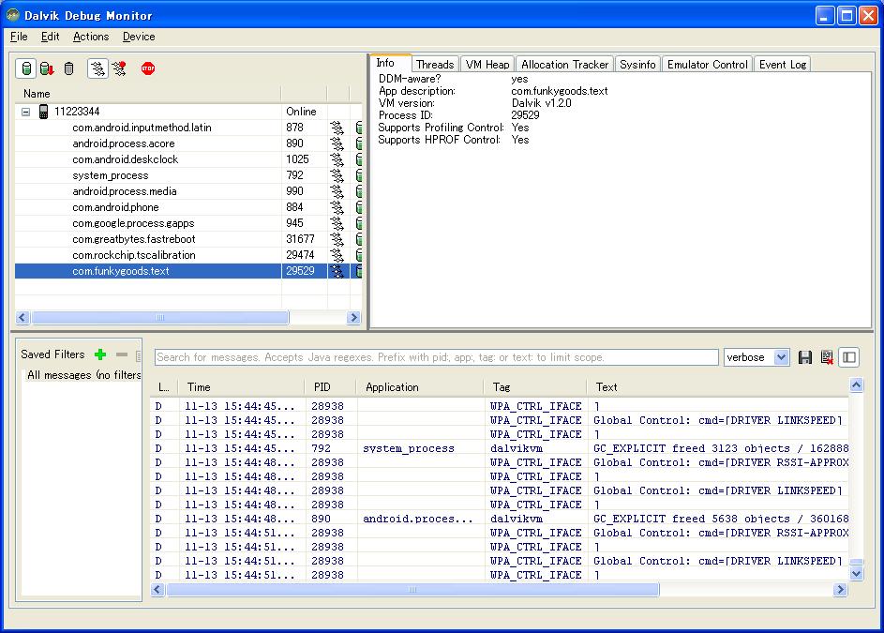Click the red Stop Process icon
This screenshot has width=884, height=633.
[148, 68]
